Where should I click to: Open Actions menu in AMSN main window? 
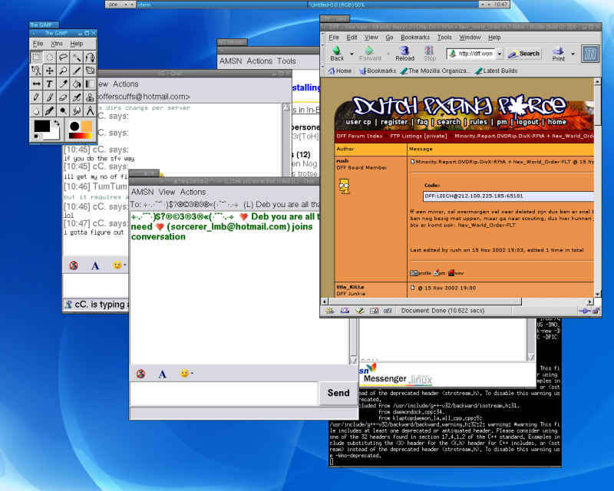259,61
